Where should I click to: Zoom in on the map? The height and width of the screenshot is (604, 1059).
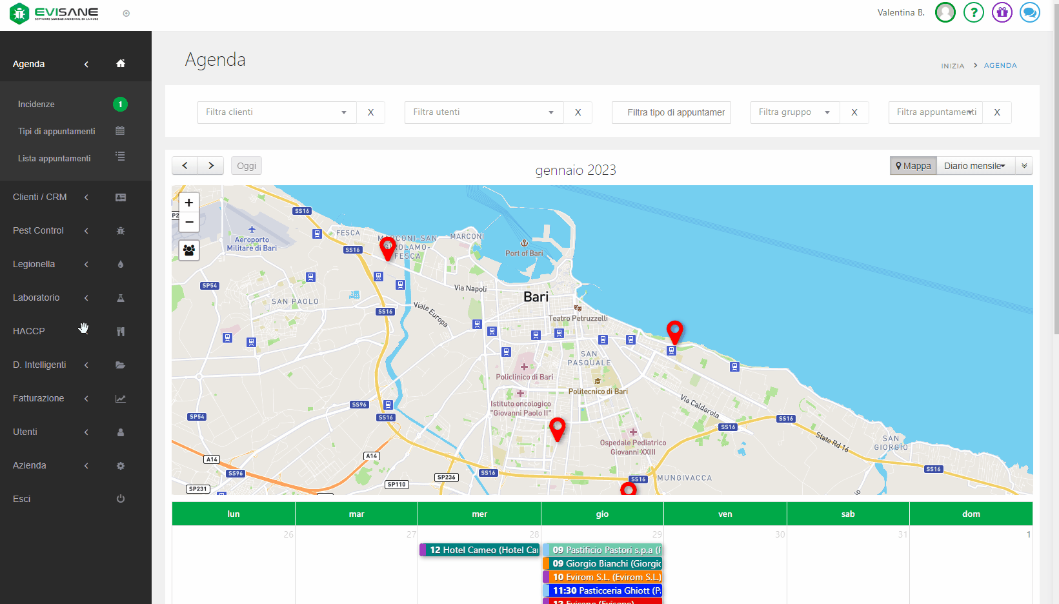pyautogui.click(x=189, y=203)
